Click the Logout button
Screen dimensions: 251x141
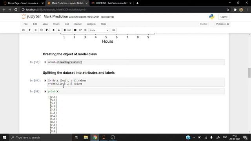point(224,16)
